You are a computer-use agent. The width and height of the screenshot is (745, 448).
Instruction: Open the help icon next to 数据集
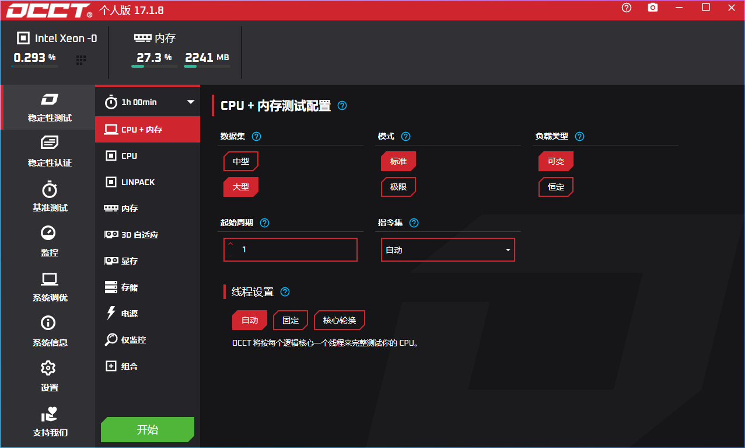[x=256, y=136]
